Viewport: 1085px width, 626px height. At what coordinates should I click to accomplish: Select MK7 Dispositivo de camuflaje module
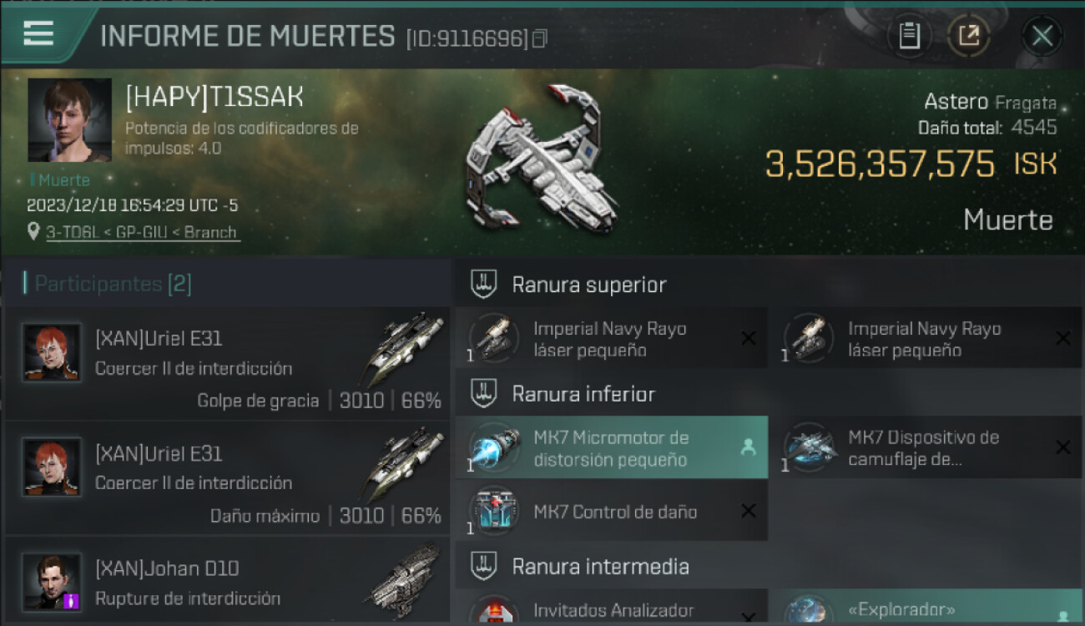coord(926,447)
